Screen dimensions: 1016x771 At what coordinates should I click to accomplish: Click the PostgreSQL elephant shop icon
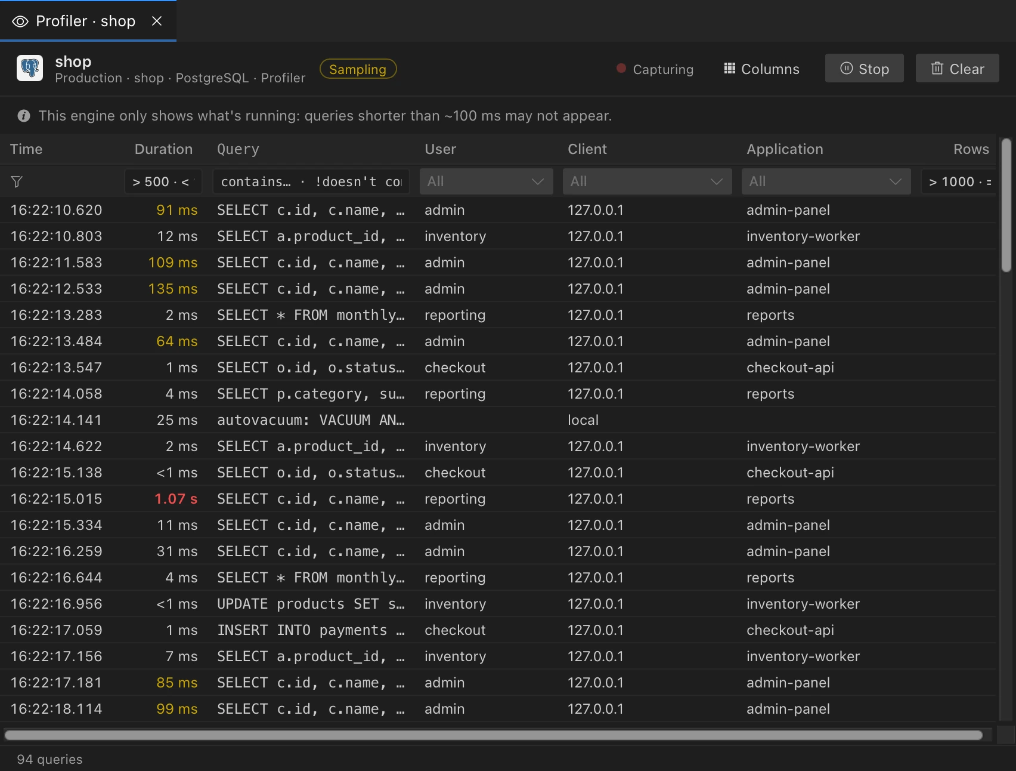tap(30, 68)
